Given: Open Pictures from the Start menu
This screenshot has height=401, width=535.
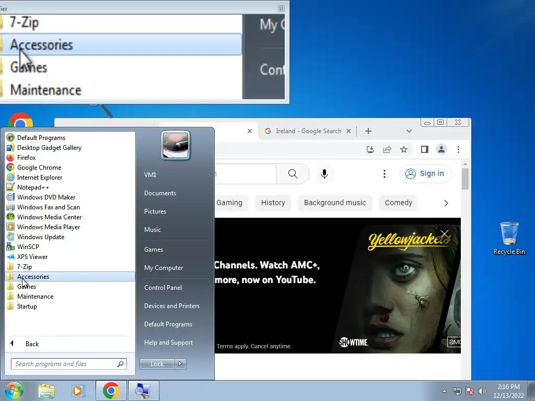Looking at the screenshot, I should coord(155,211).
